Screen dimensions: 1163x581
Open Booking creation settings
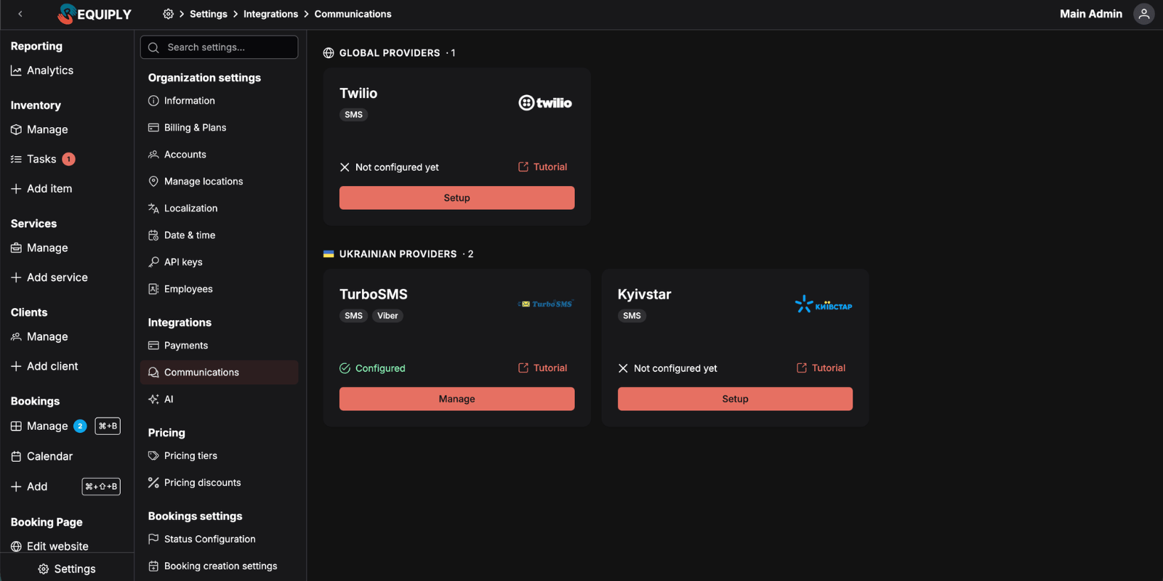(219, 566)
